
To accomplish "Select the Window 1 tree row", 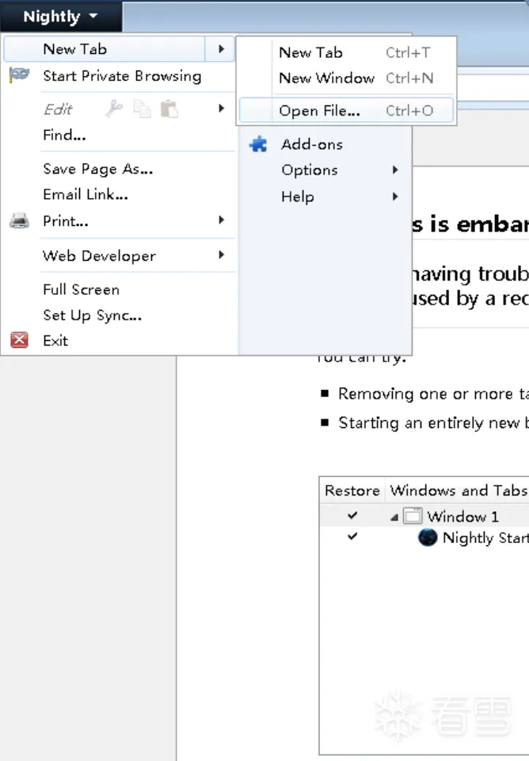I will [x=424, y=515].
